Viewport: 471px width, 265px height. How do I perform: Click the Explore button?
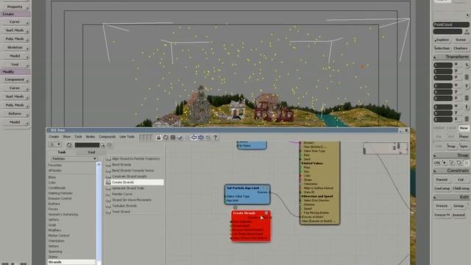[x=442, y=40]
